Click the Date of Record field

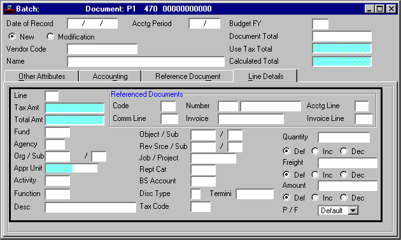point(92,24)
